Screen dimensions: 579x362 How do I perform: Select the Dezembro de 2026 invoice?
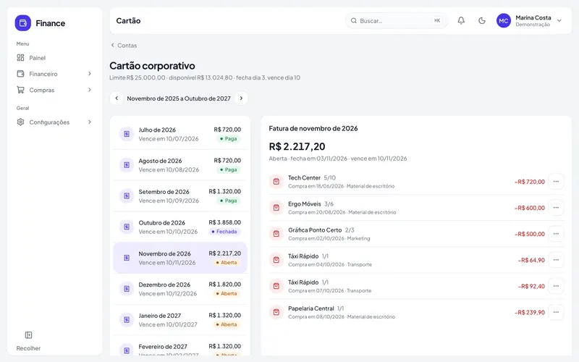(x=179, y=289)
